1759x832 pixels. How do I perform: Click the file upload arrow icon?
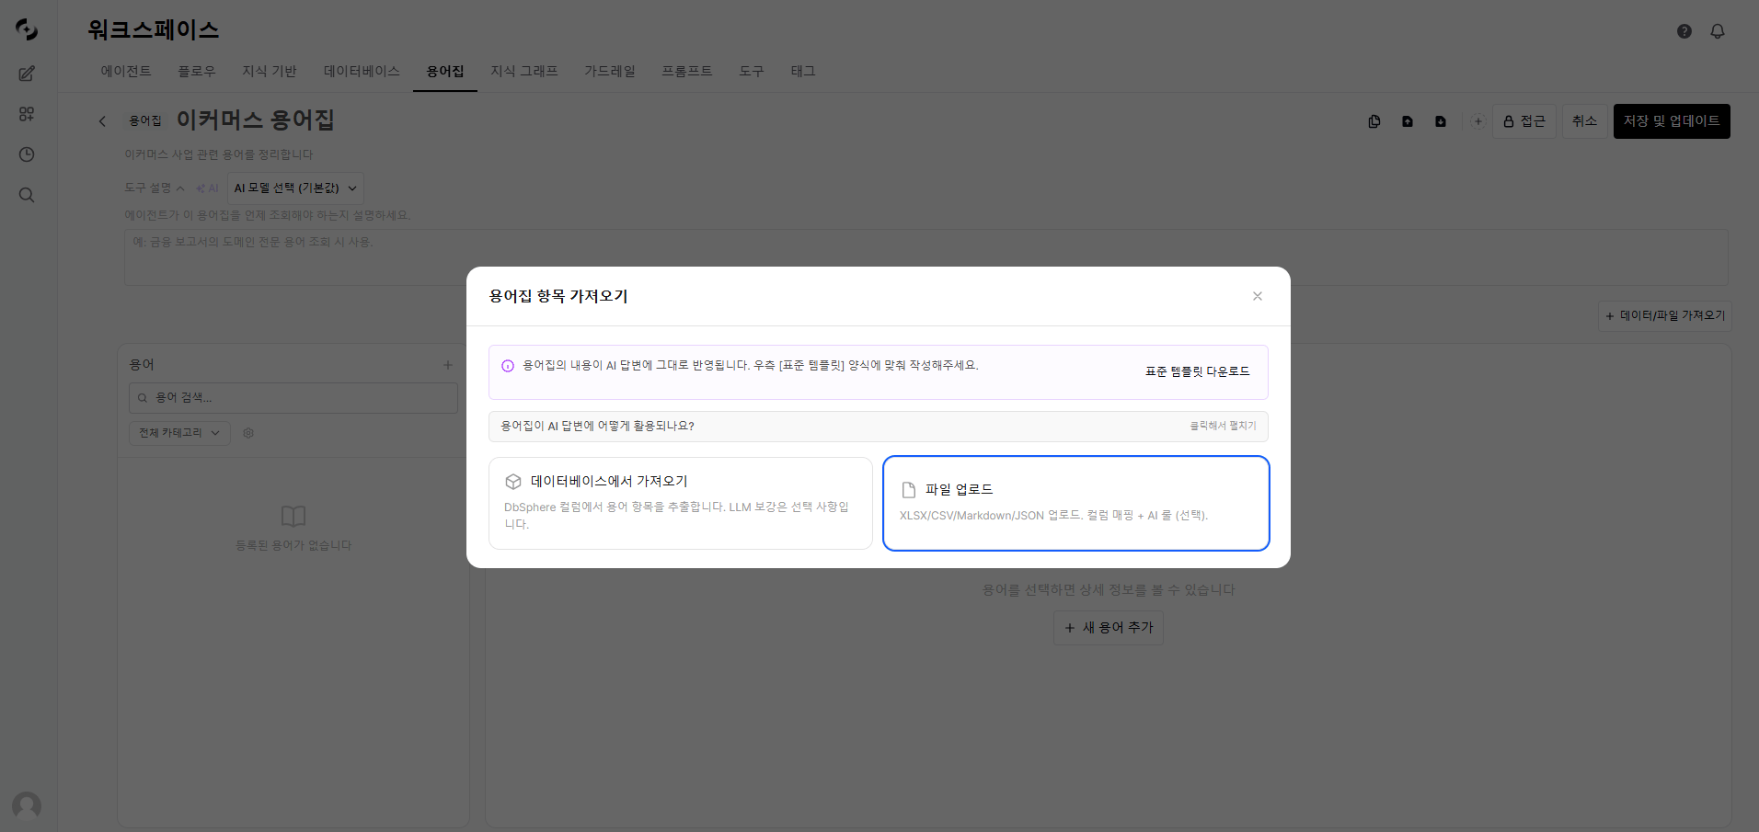point(1408,121)
